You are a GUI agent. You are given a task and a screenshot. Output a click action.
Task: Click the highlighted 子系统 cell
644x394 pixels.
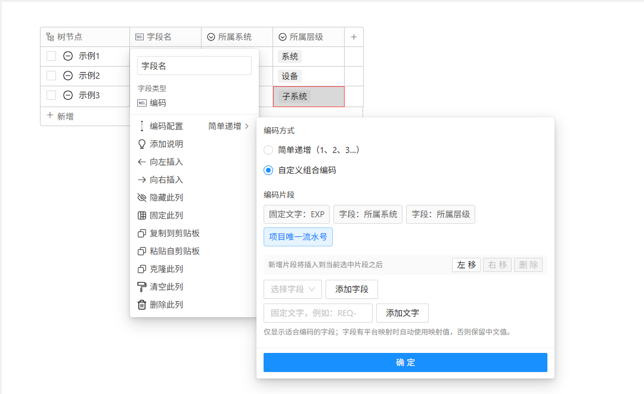click(309, 97)
